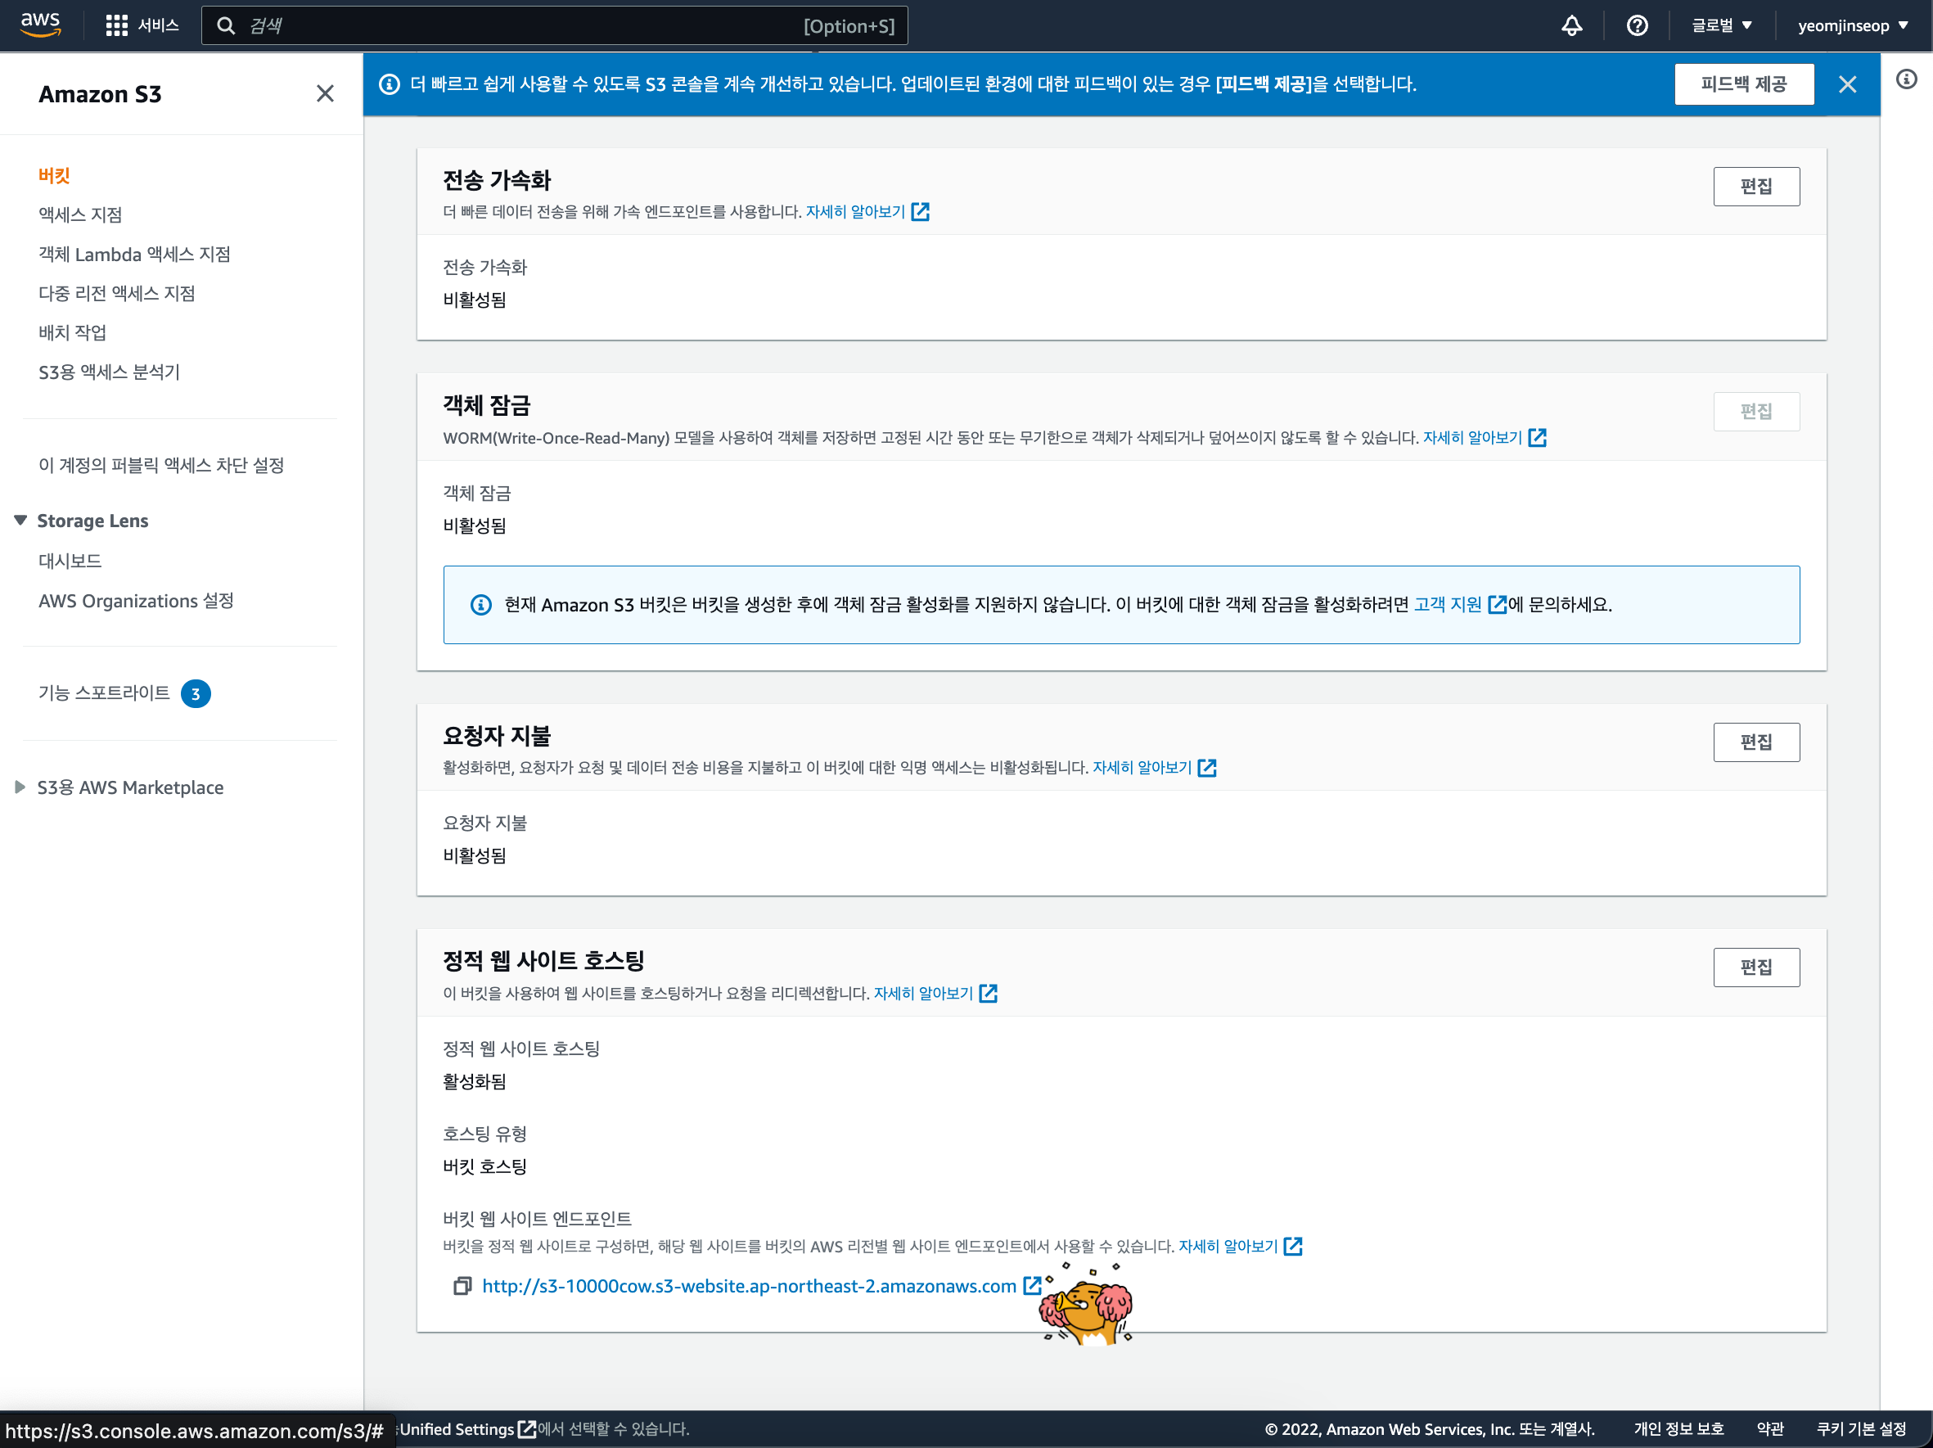Open the help question mark icon

click(1637, 25)
